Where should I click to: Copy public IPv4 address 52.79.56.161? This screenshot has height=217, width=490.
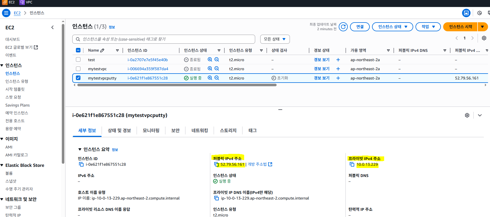coord(216,164)
